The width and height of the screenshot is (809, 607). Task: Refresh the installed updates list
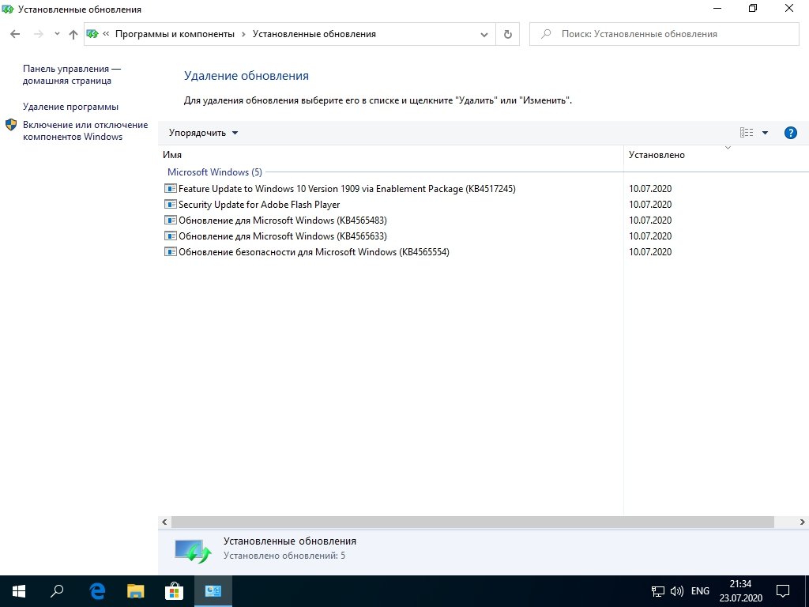pyautogui.click(x=508, y=34)
